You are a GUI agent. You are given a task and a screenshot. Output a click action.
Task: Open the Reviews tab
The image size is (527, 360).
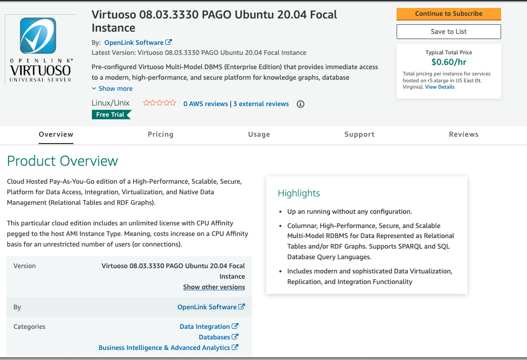point(464,134)
